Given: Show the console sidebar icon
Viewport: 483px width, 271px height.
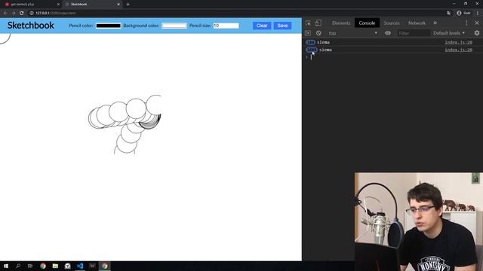Looking at the screenshot, I should coord(308,33).
